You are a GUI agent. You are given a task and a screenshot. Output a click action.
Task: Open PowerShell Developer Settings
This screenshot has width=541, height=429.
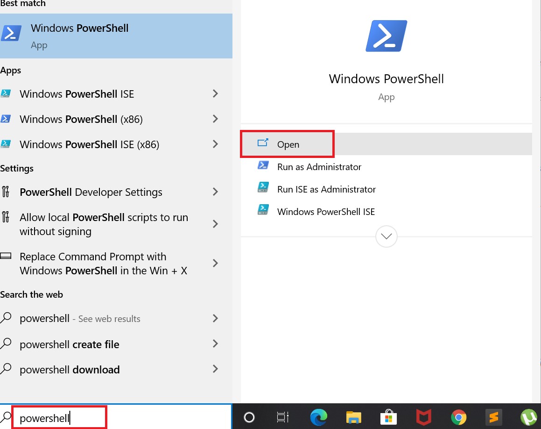(91, 192)
